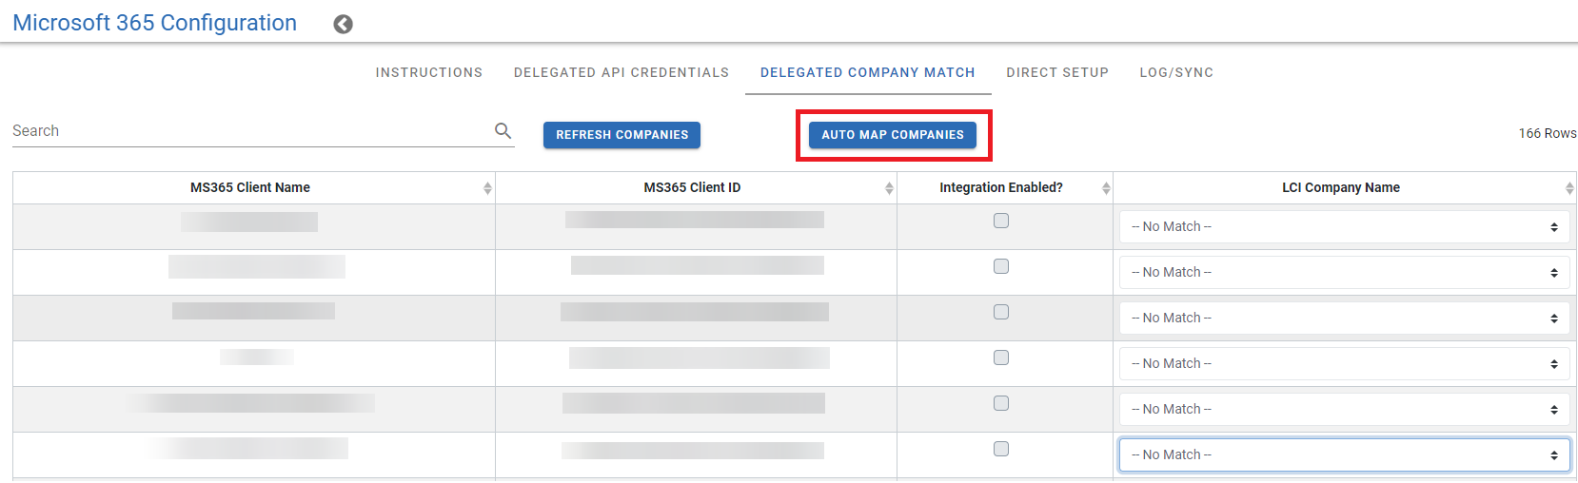Screen dimensions: 1578x483
Task: Click the Auto Map Companies button
Action: coord(893,135)
